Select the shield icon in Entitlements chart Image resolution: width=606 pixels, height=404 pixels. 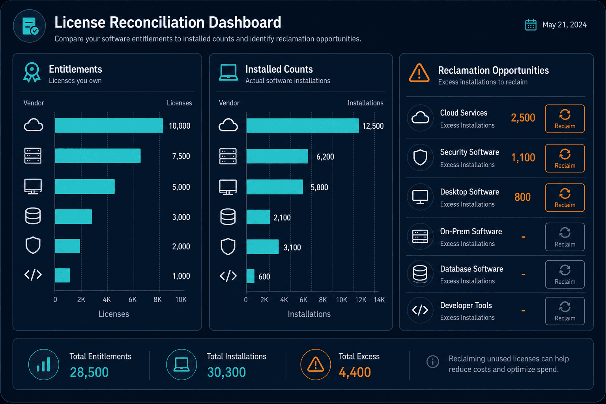pyautogui.click(x=33, y=245)
